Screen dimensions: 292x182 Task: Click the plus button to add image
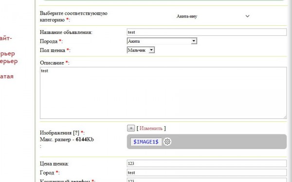131,128
